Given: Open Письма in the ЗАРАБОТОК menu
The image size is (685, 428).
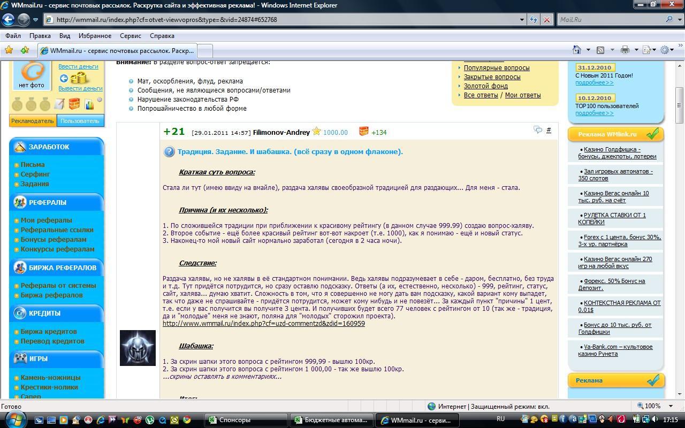Looking at the screenshot, I should tap(33, 165).
